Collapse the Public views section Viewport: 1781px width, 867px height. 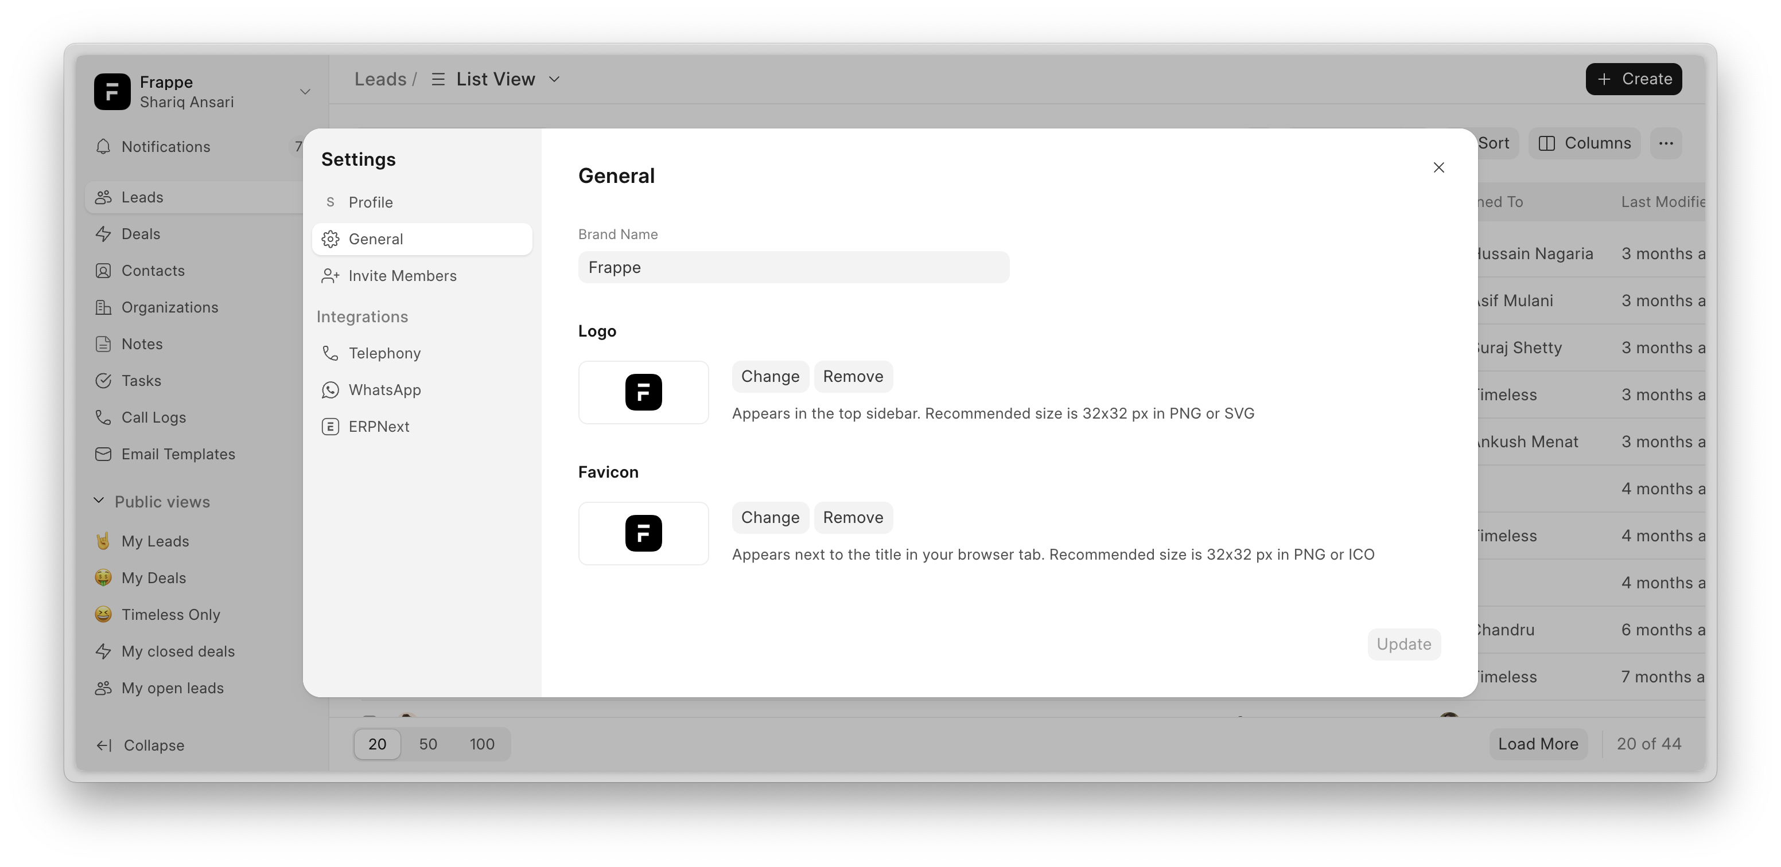99,501
